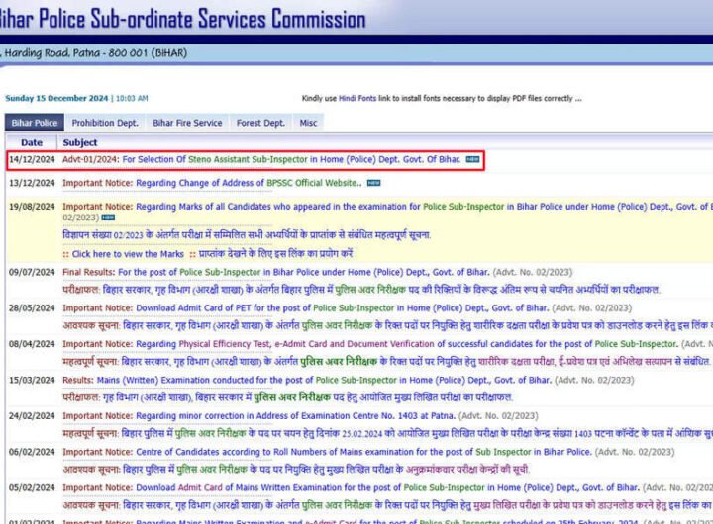Click the 06/02/2024 date cell
The height and width of the screenshot is (524, 713).
(x=32, y=452)
